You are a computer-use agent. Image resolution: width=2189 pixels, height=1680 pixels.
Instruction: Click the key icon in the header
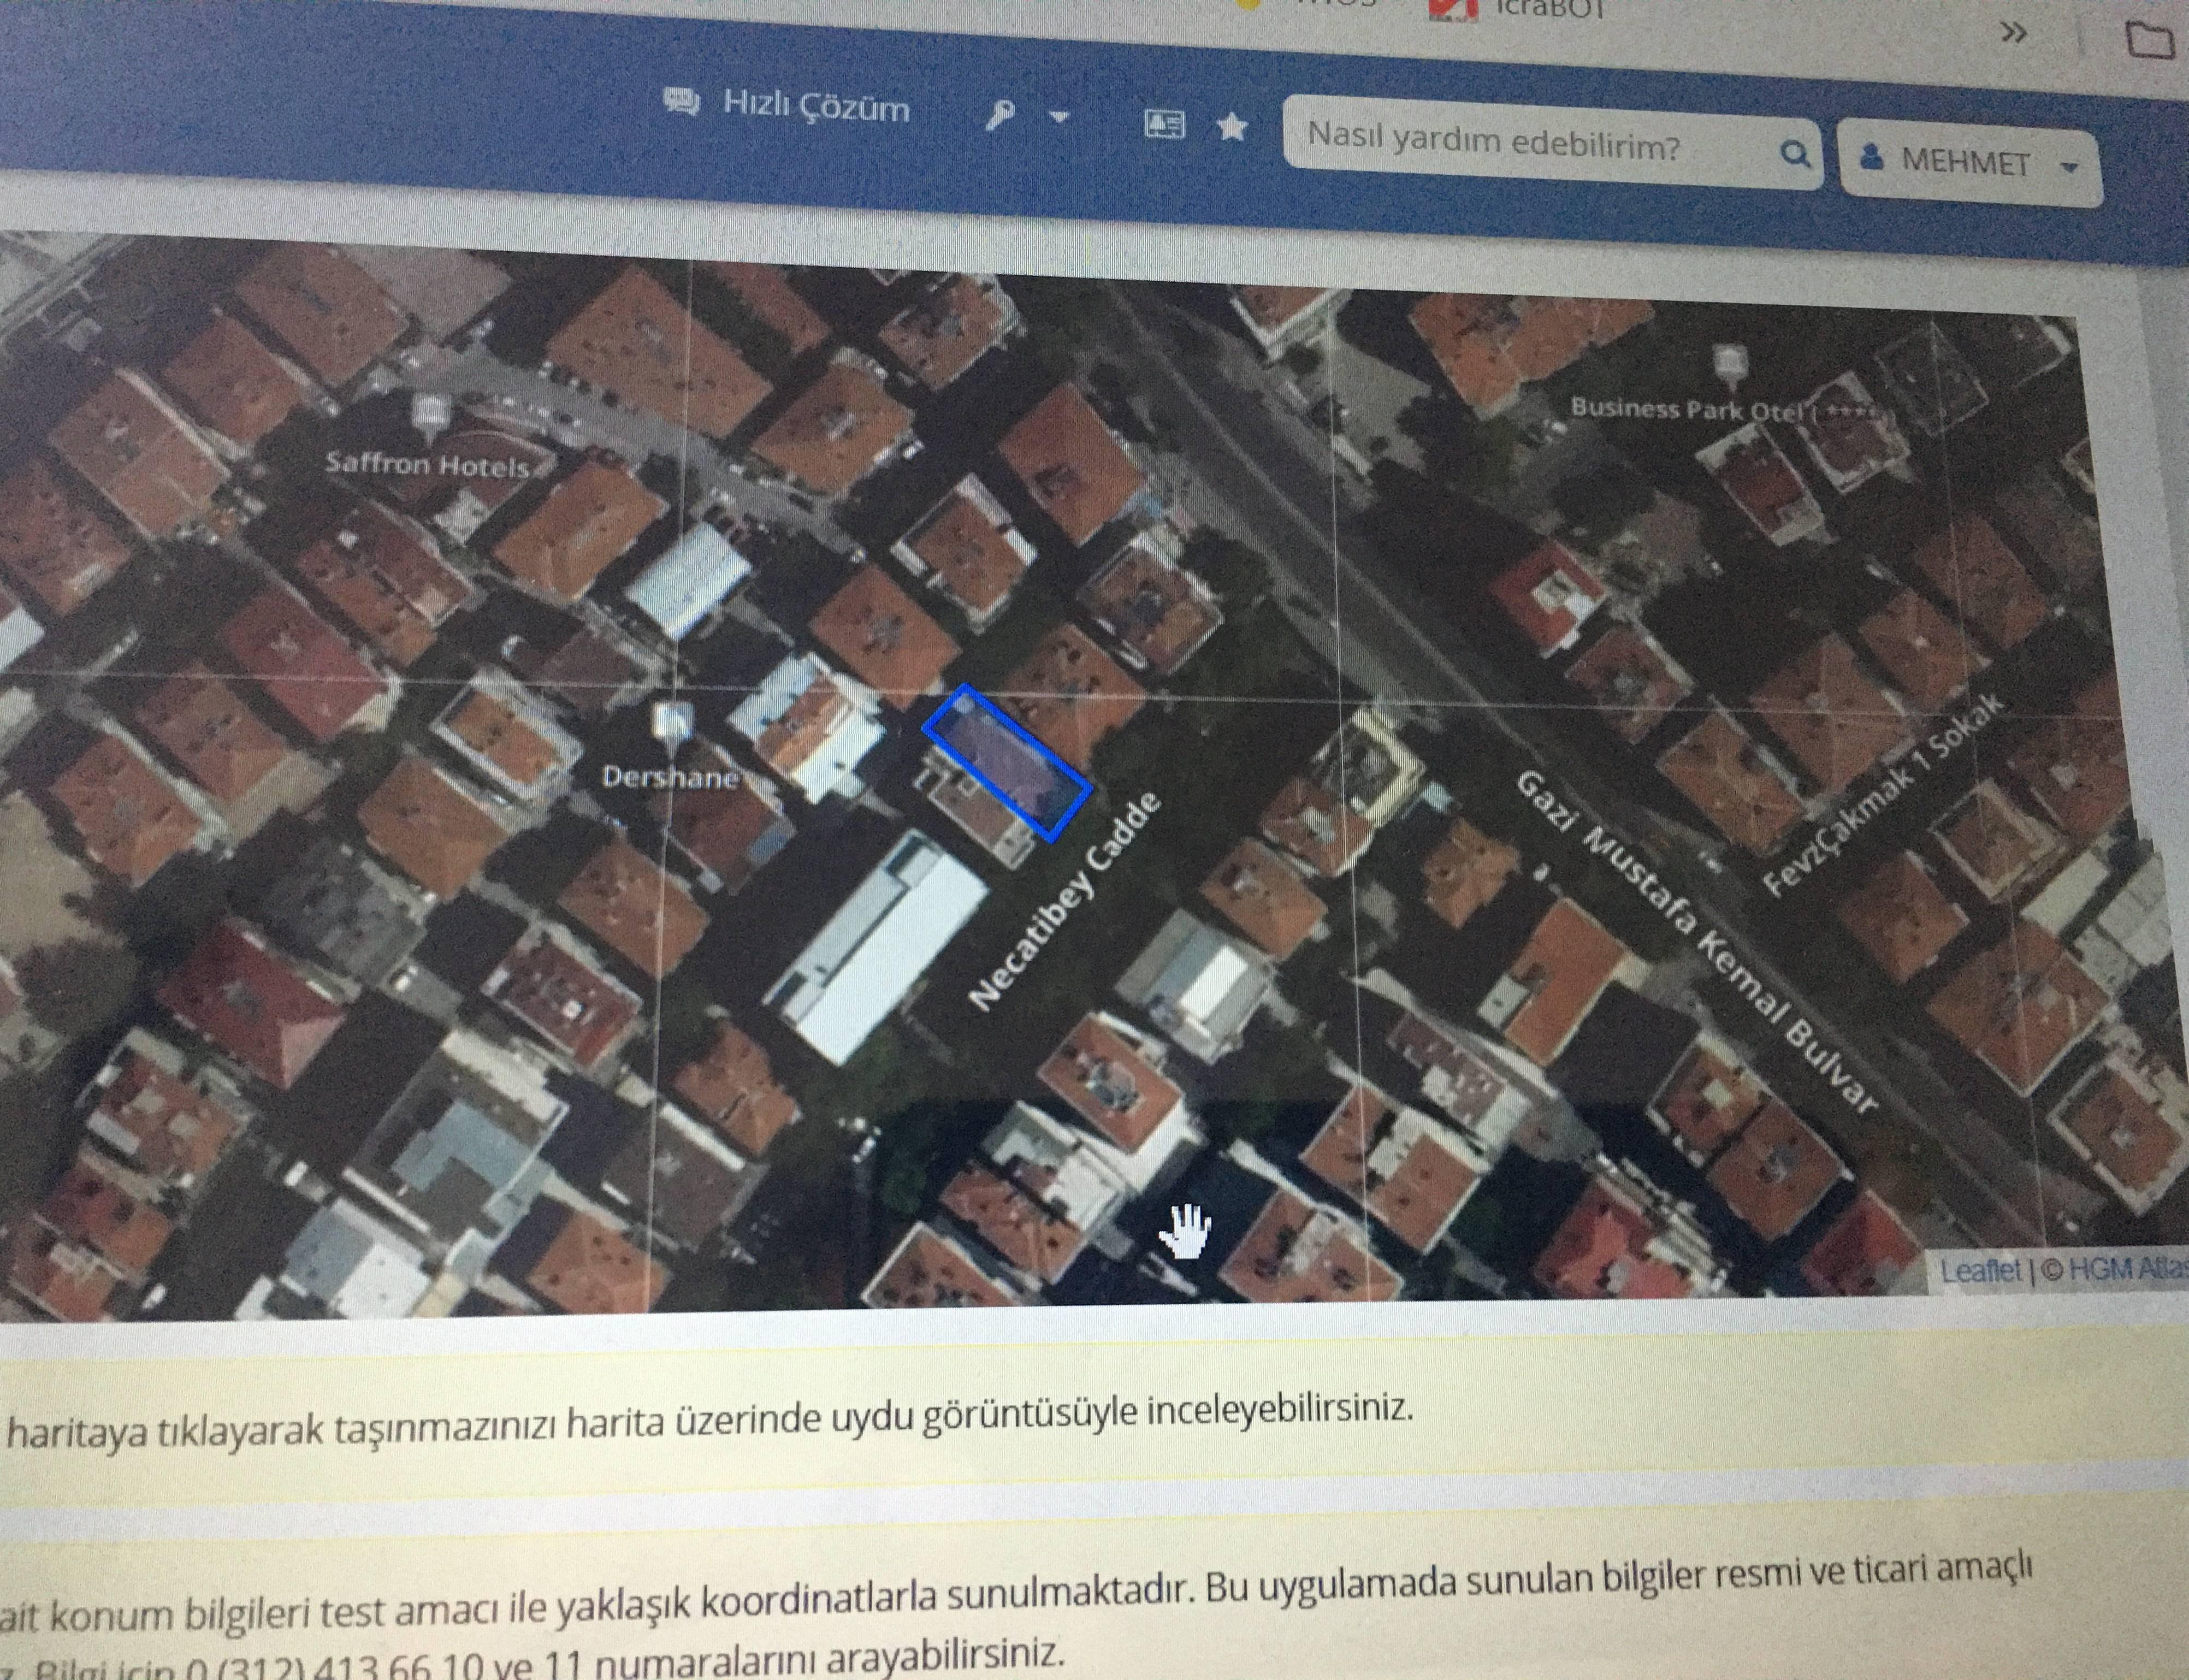click(x=999, y=116)
